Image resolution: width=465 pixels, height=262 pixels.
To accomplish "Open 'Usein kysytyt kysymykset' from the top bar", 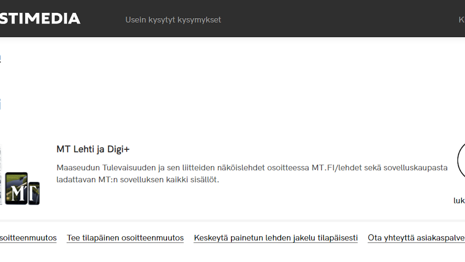I will pyautogui.click(x=173, y=20).
